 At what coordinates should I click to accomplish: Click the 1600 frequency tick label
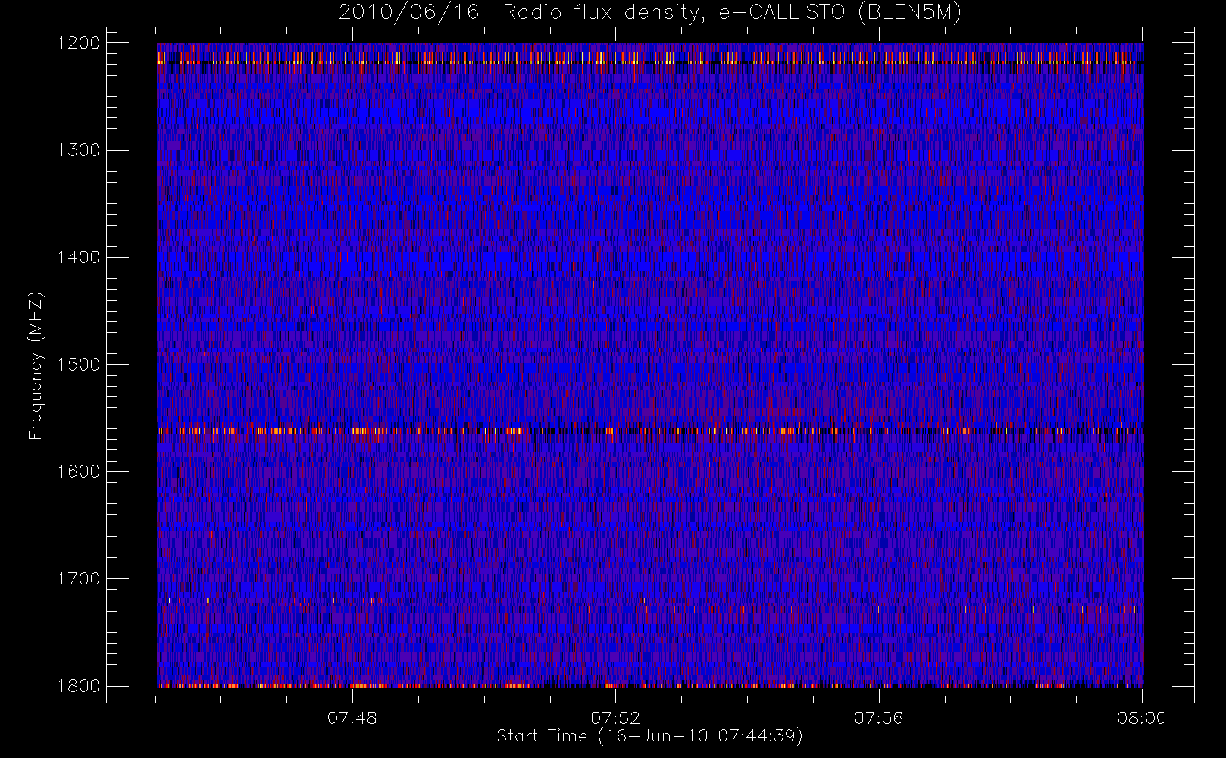click(x=79, y=471)
